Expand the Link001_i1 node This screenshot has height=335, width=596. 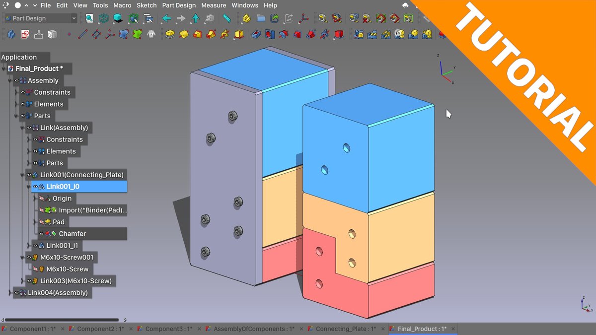pos(28,246)
